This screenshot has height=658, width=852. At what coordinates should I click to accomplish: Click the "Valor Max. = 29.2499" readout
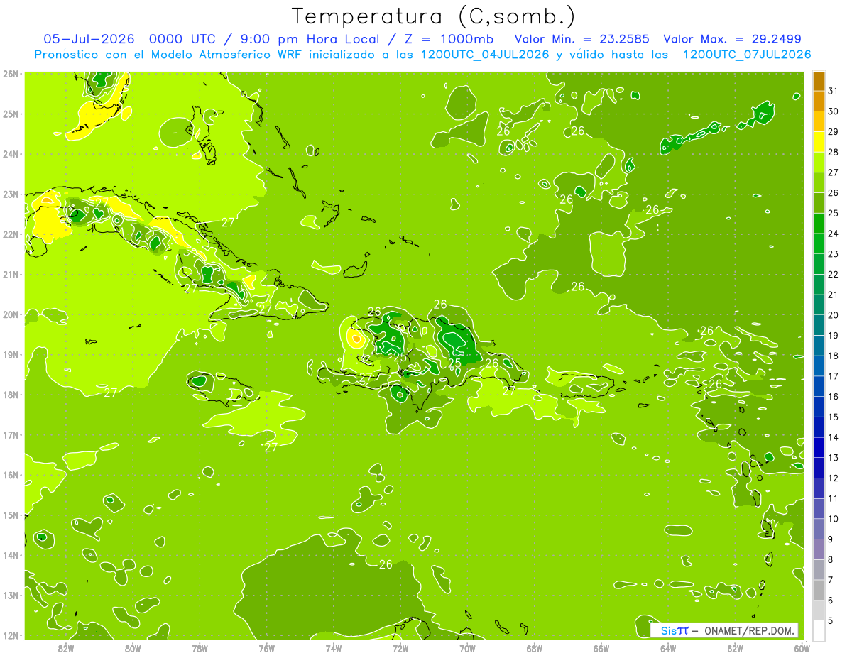click(x=733, y=39)
